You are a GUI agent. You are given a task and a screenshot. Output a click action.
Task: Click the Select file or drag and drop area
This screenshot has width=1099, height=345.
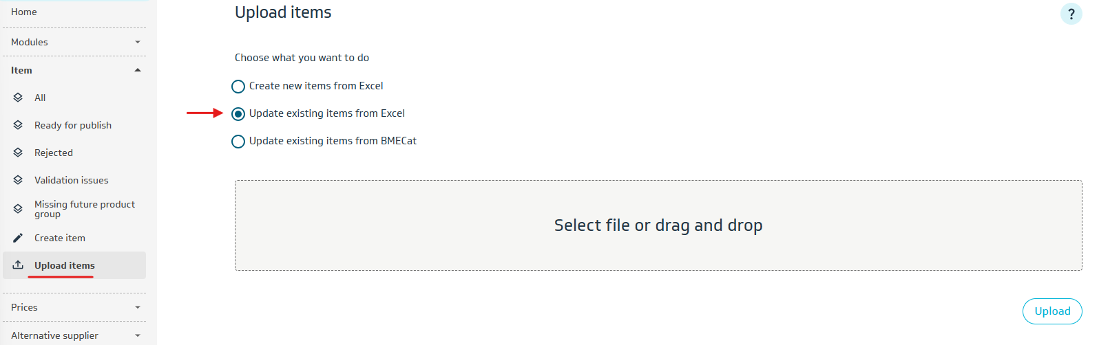658,225
